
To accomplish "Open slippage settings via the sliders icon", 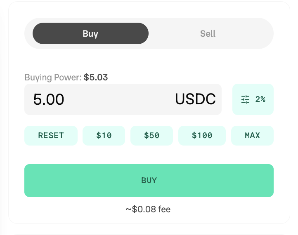I will coord(246,99).
